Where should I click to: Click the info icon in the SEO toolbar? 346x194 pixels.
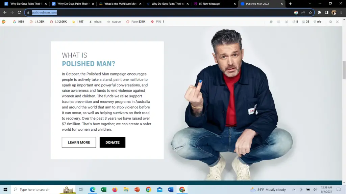[x=271, y=22]
